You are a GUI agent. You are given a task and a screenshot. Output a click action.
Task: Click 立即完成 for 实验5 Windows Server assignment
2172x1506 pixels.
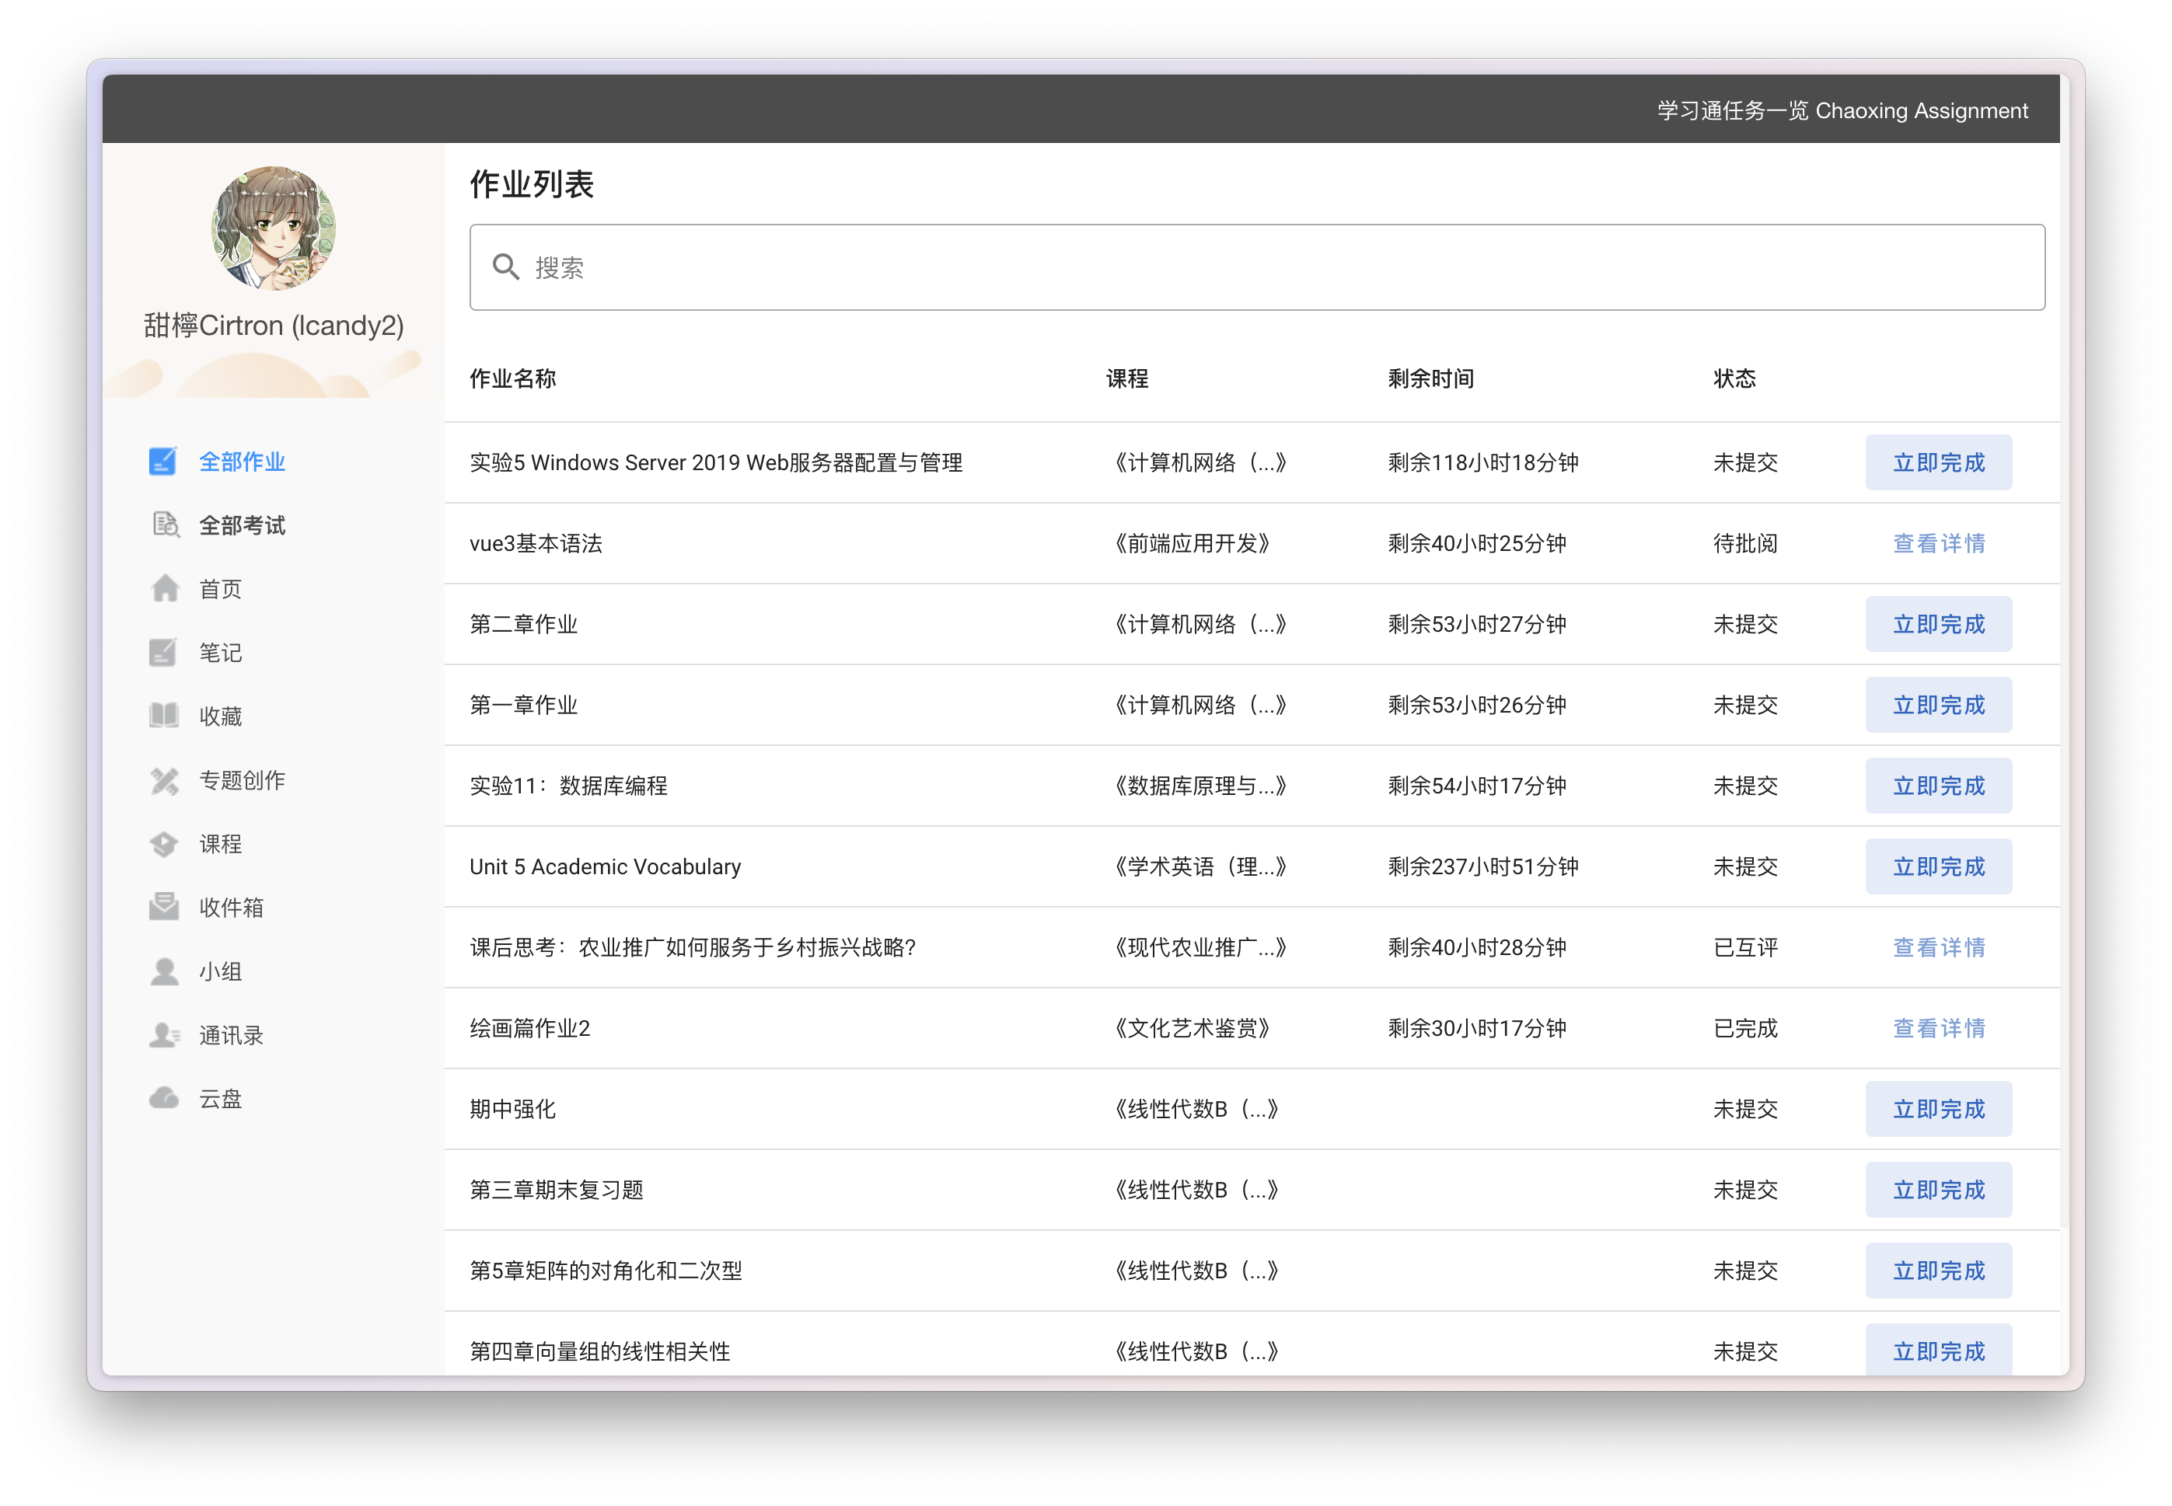click(1938, 462)
